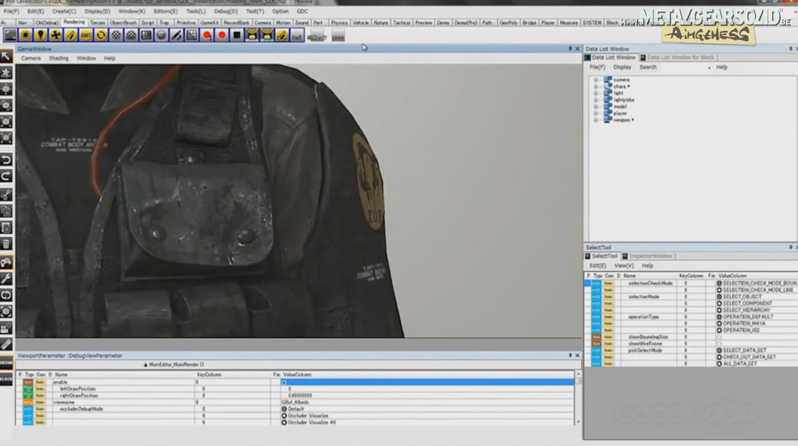Expand the chara node in Data List
Screen dimensions: 798x446
coord(595,86)
